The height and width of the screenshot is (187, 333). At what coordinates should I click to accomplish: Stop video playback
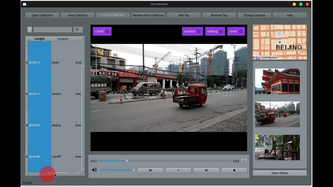(234, 170)
